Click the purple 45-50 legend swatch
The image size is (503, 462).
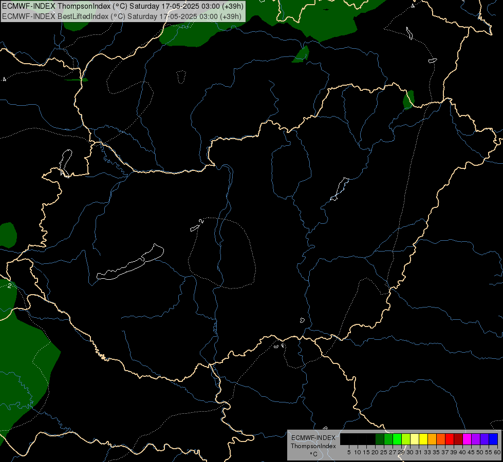475,439
